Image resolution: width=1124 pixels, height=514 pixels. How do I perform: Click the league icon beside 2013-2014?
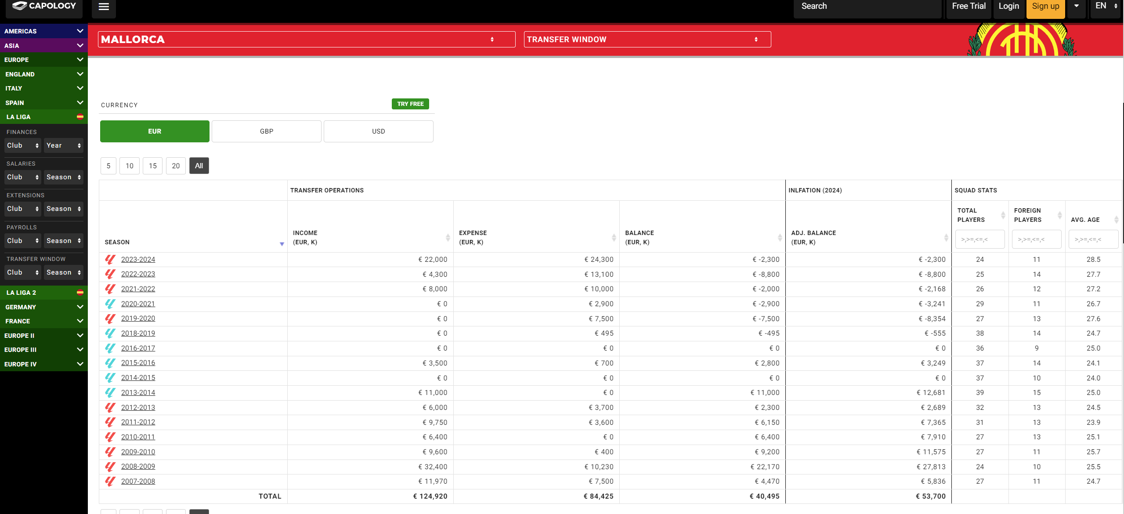[x=110, y=393]
